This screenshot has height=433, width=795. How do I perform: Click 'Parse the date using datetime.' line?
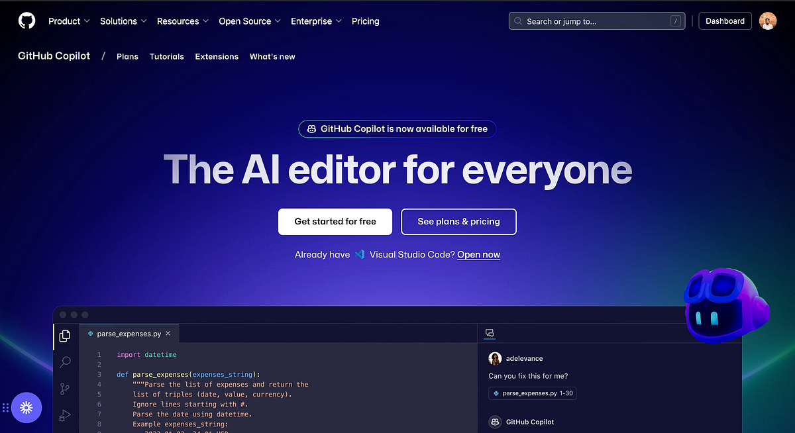pyautogui.click(x=193, y=414)
